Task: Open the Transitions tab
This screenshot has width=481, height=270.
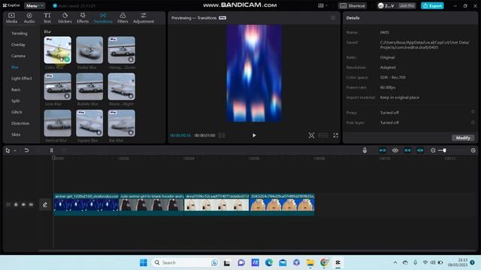Action: coord(103,18)
